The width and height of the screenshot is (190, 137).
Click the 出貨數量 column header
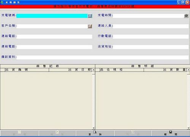click(x=165, y=70)
